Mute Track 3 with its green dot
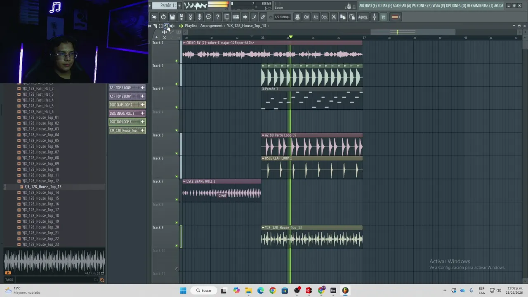528x297 pixels. point(177,107)
